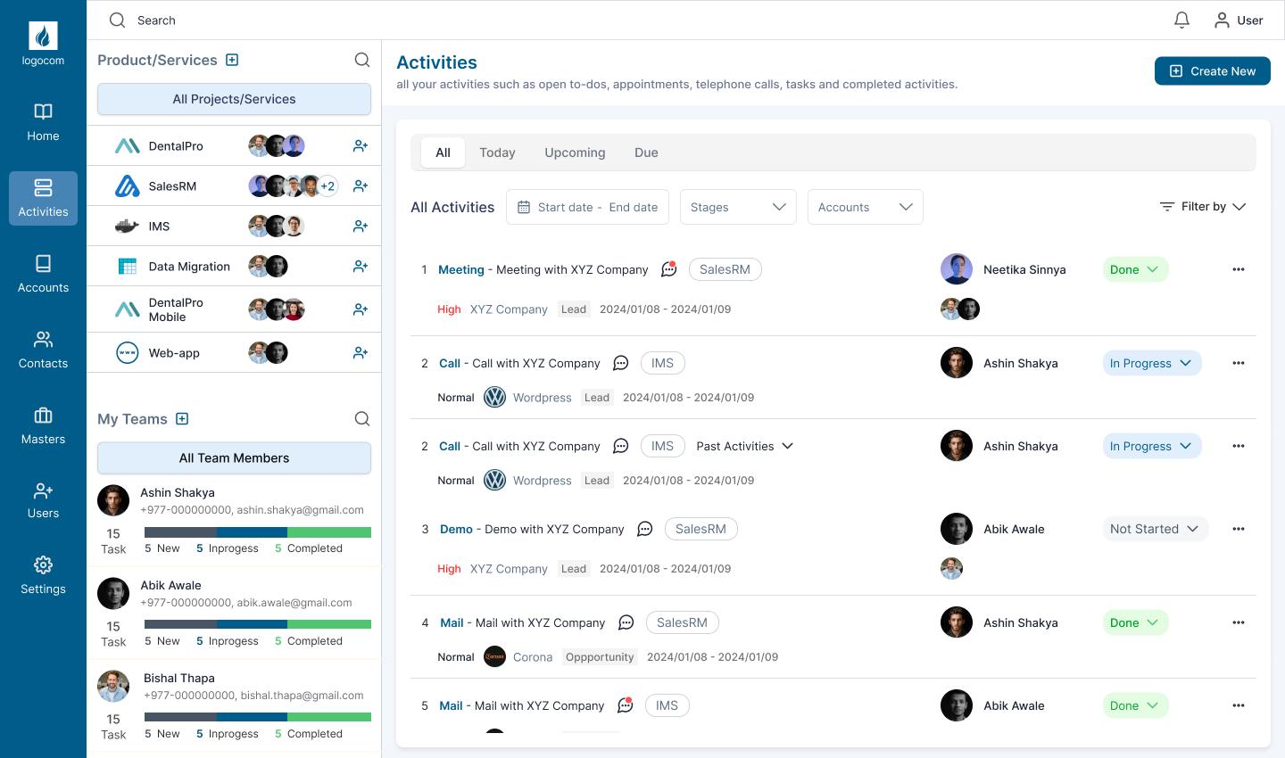Click the Create New button
Viewport: 1285px width, 758px height.
[x=1212, y=71]
